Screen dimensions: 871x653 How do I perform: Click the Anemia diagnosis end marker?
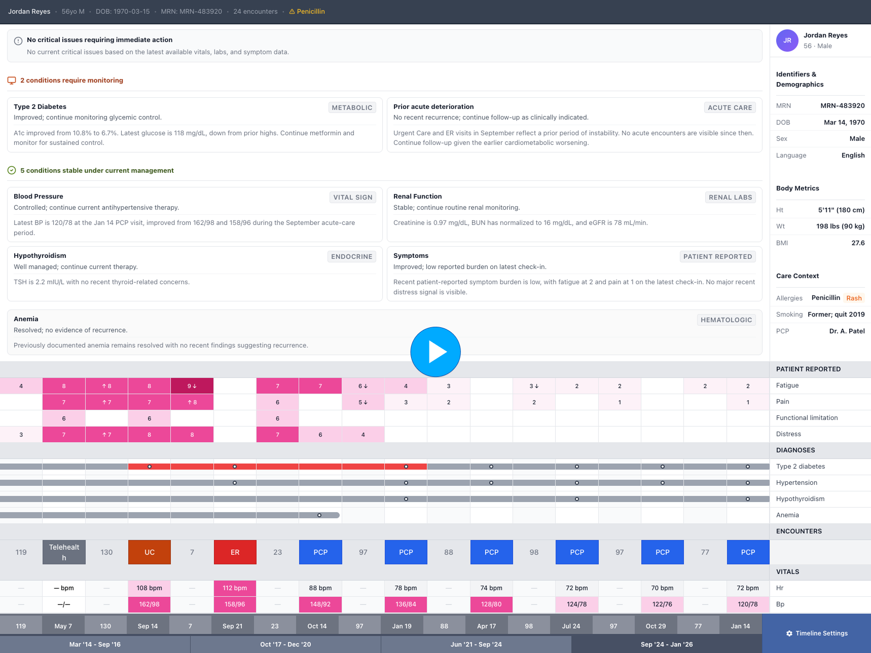click(319, 515)
